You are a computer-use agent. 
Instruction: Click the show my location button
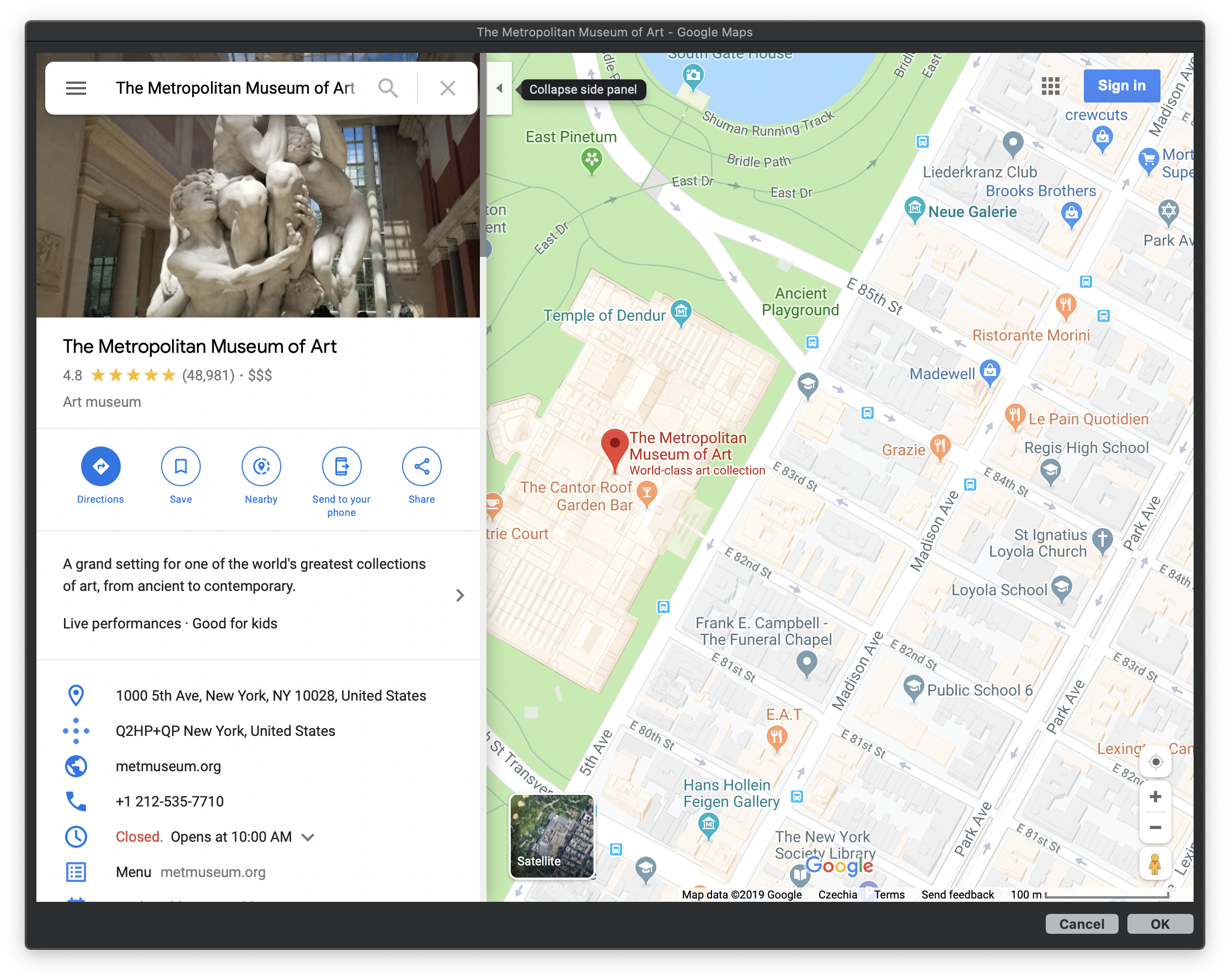pos(1156,761)
